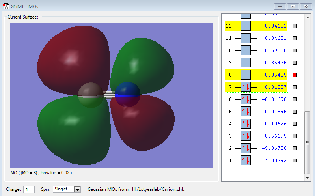Click energy value 0.01857

click(276, 87)
